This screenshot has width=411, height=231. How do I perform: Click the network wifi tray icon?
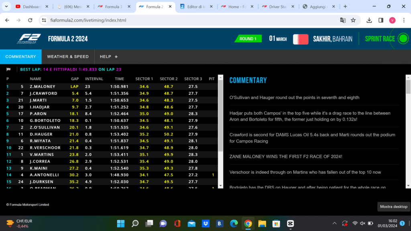[x=355, y=223]
